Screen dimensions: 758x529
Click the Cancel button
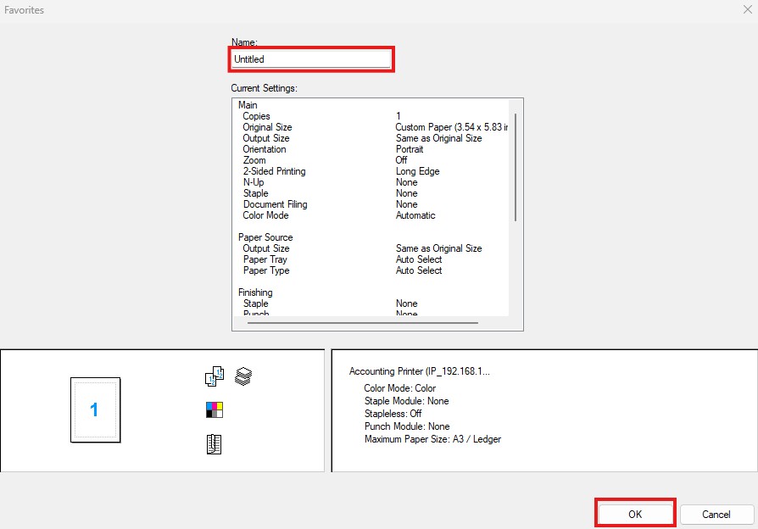(x=716, y=514)
